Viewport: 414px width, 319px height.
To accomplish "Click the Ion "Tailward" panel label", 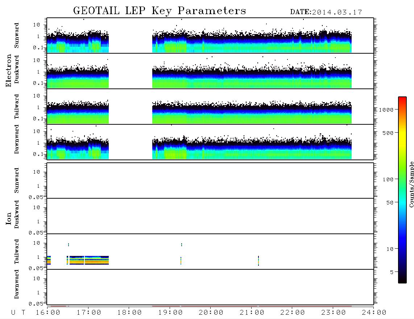I will pyautogui.click(x=17, y=252).
